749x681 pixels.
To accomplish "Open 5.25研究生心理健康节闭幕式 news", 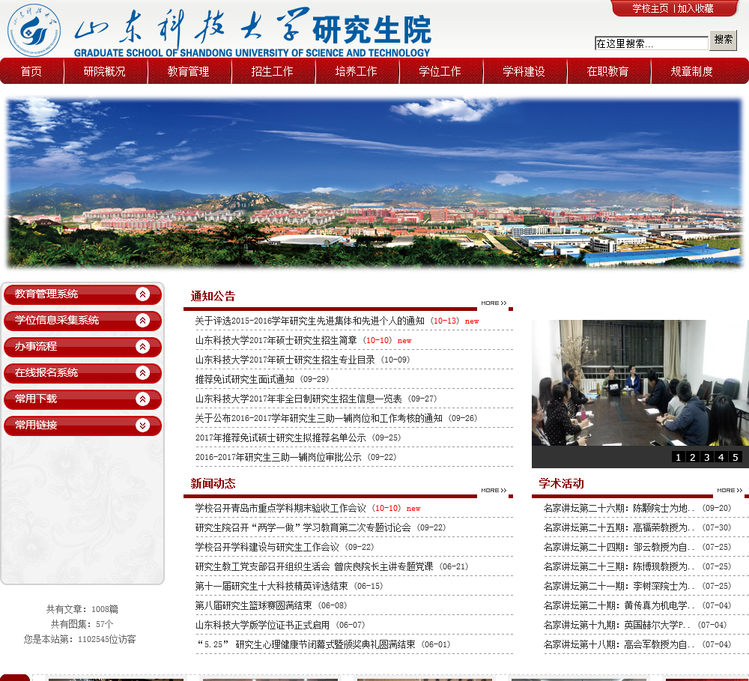I will pyautogui.click(x=306, y=645).
